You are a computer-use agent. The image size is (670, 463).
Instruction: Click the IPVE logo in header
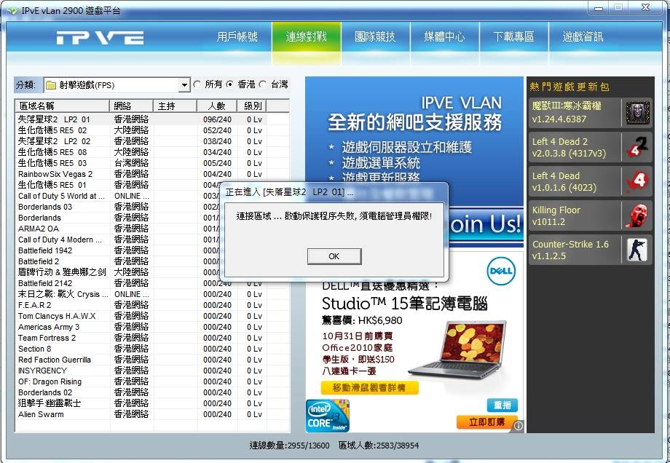[100, 38]
